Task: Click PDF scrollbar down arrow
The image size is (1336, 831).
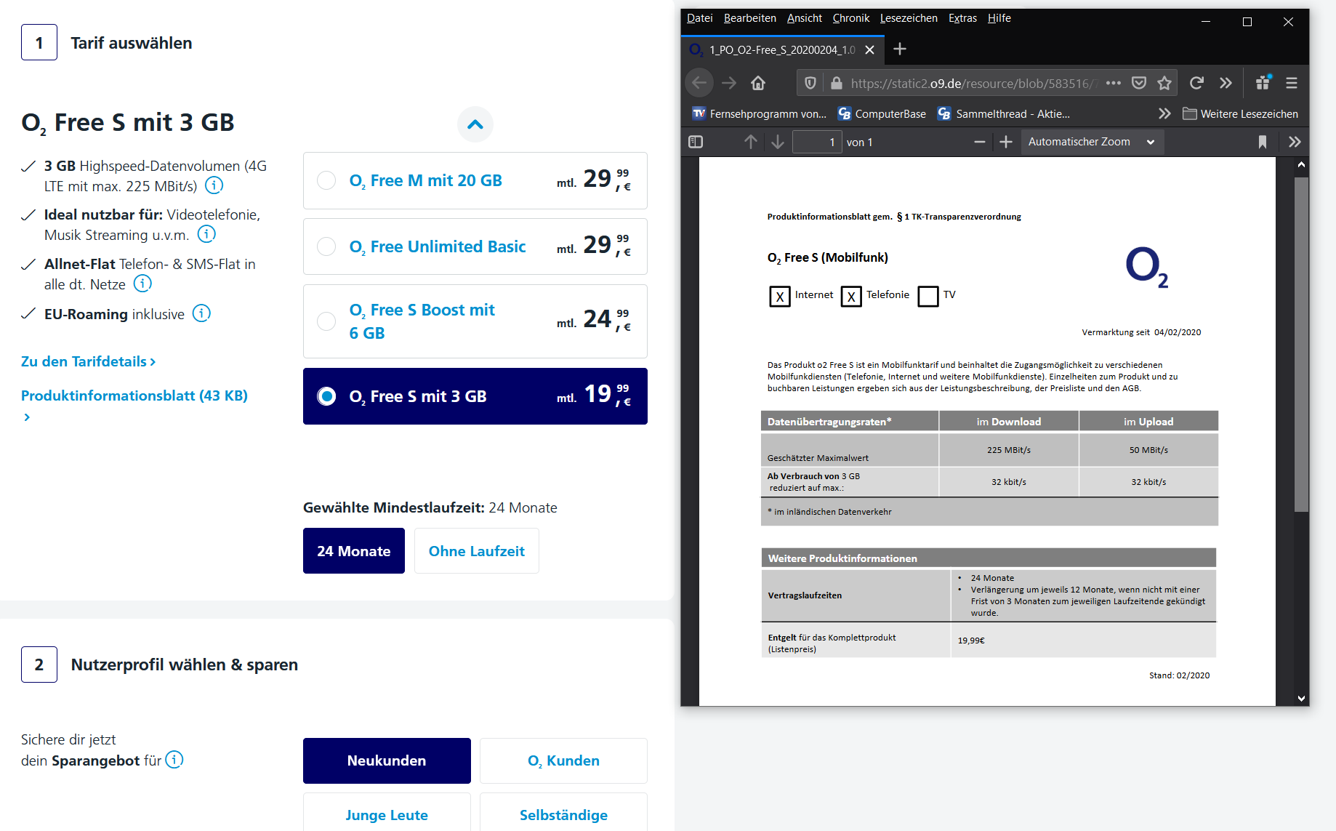Action: point(1301,698)
